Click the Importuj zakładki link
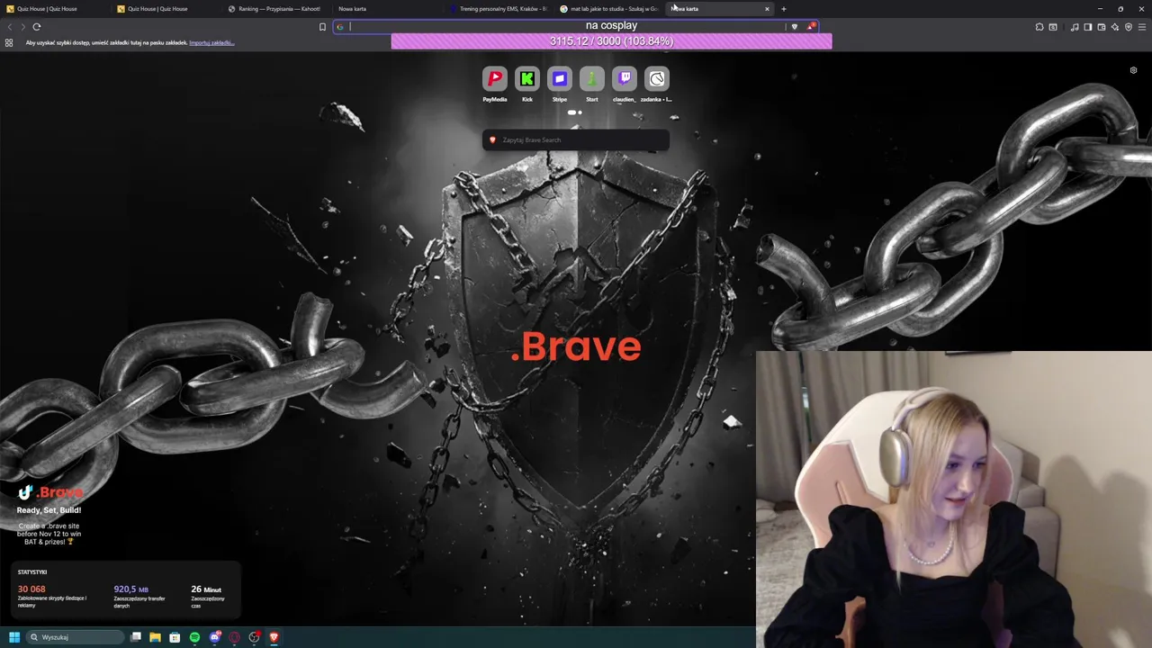This screenshot has height=648, width=1152. [211, 42]
